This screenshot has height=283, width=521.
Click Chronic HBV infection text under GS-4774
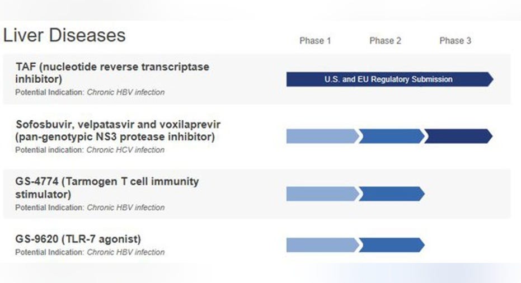[125, 207]
